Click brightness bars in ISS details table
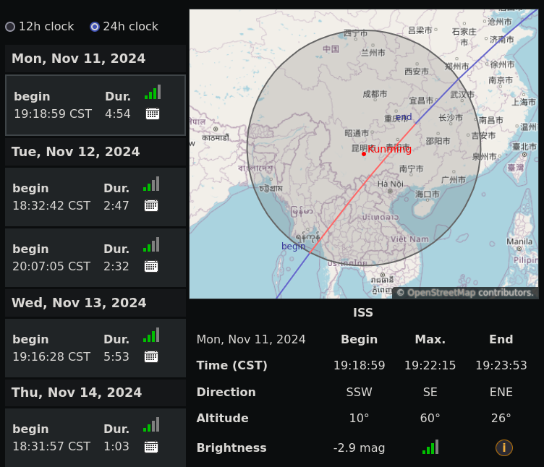Image resolution: width=544 pixels, height=467 pixels. (x=430, y=447)
